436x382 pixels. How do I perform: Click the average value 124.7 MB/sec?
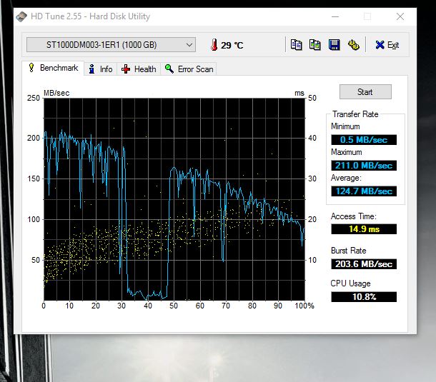tap(364, 191)
